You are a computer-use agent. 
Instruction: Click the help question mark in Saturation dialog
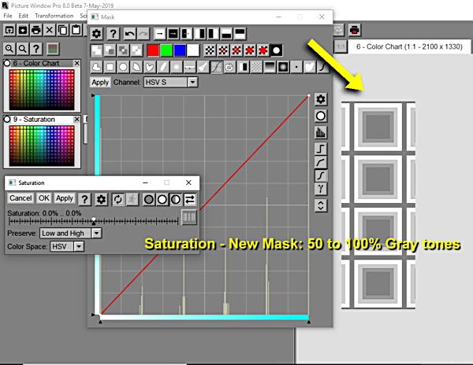(x=84, y=199)
